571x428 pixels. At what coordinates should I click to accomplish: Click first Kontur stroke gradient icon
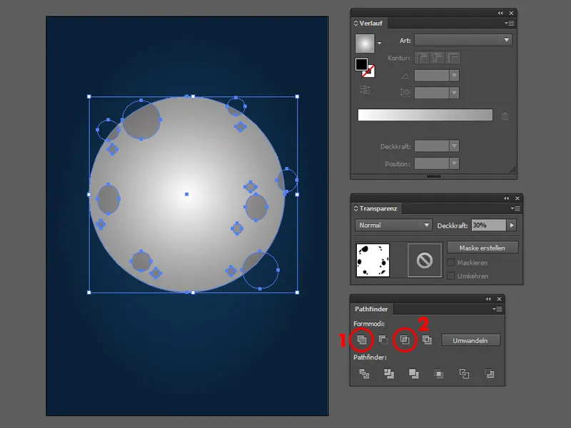coord(422,58)
